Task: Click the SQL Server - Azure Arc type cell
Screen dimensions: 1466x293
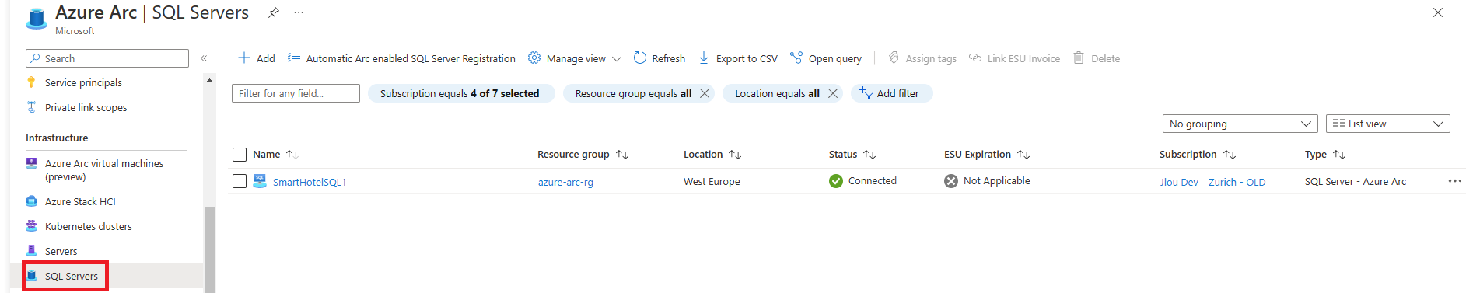Action: 1356,181
